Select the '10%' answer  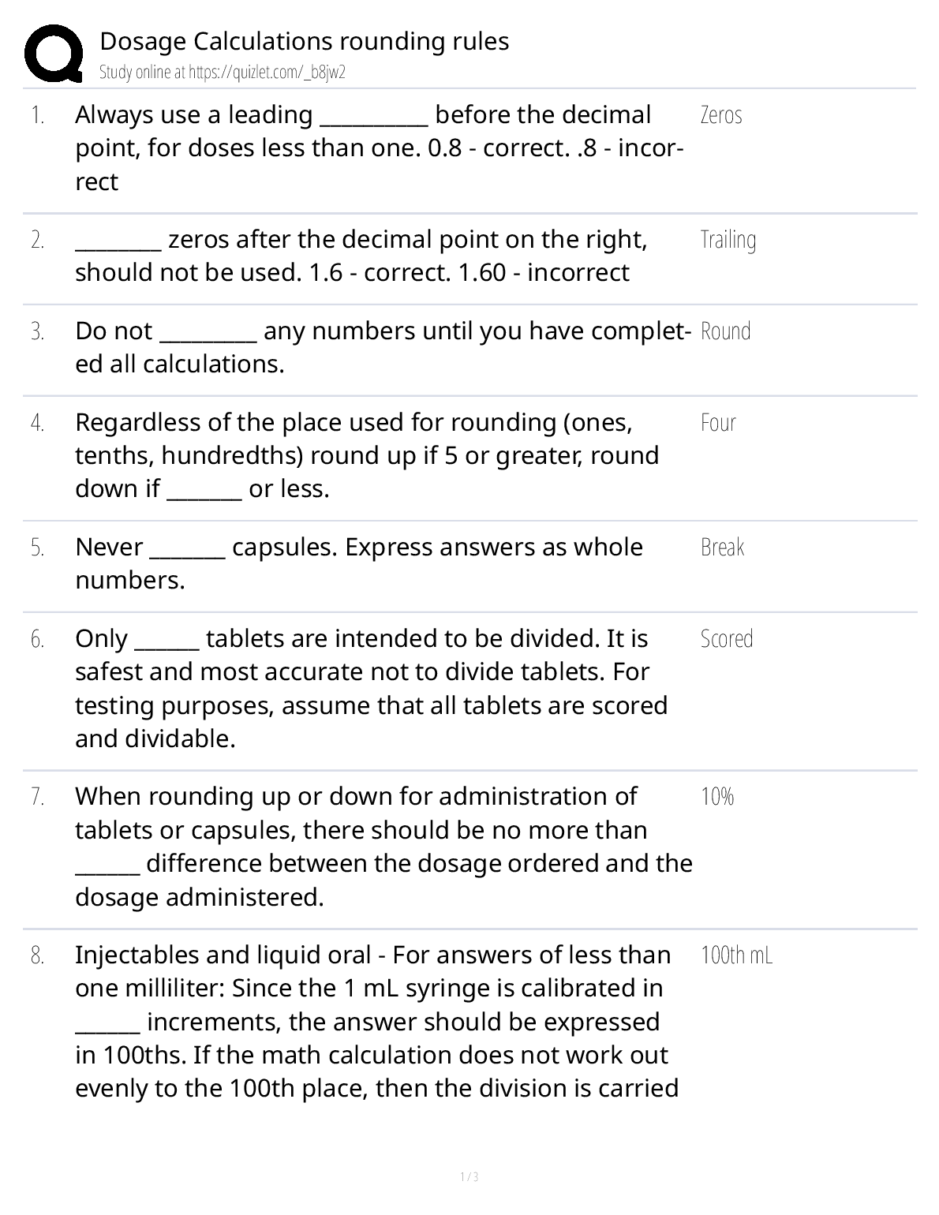[717, 797]
